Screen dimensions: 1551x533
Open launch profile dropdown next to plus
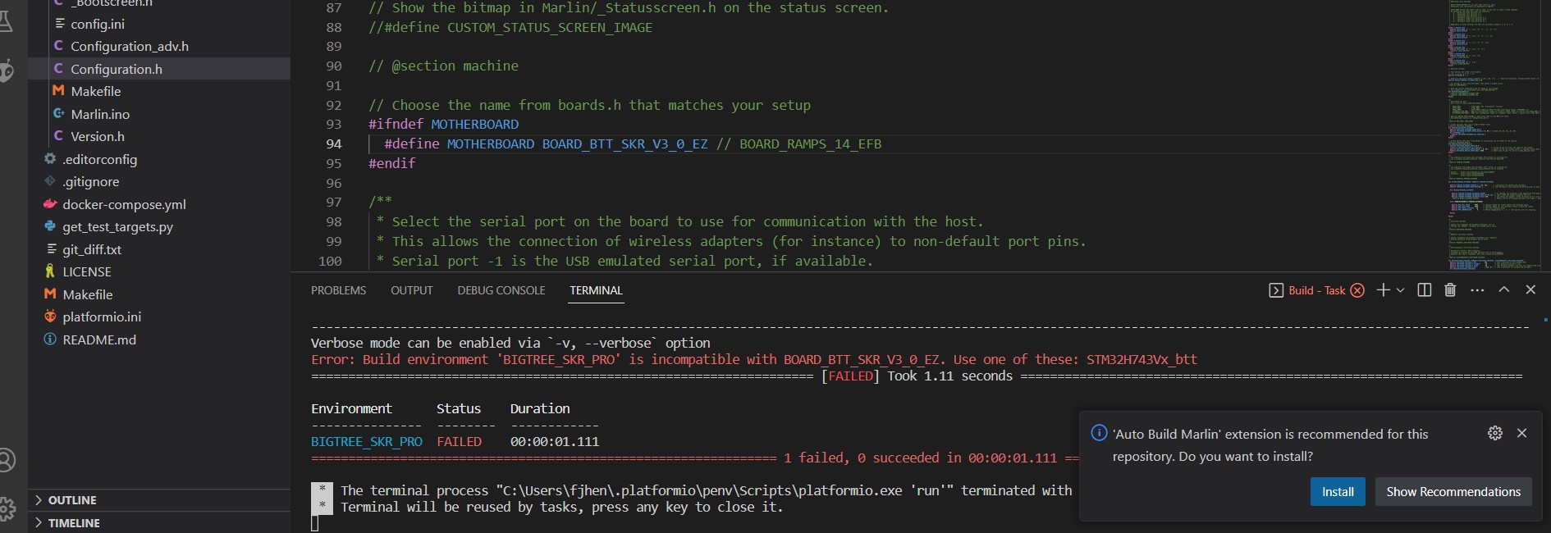[x=1401, y=290]
